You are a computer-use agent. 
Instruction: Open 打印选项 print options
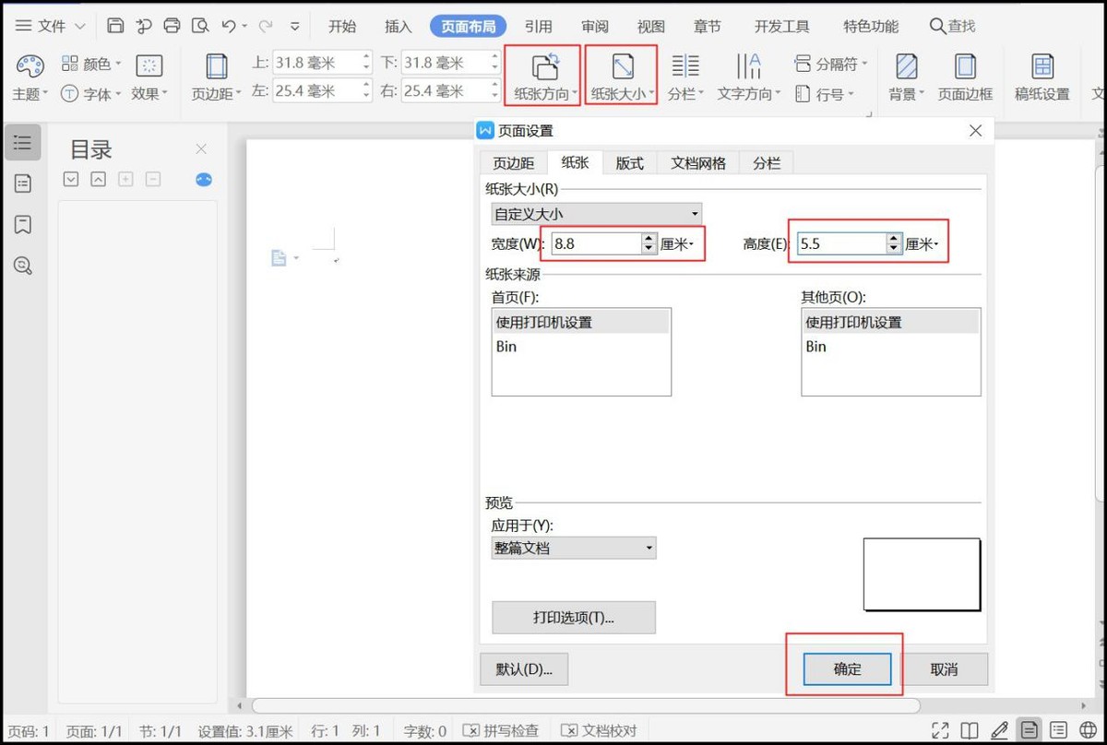576,617
